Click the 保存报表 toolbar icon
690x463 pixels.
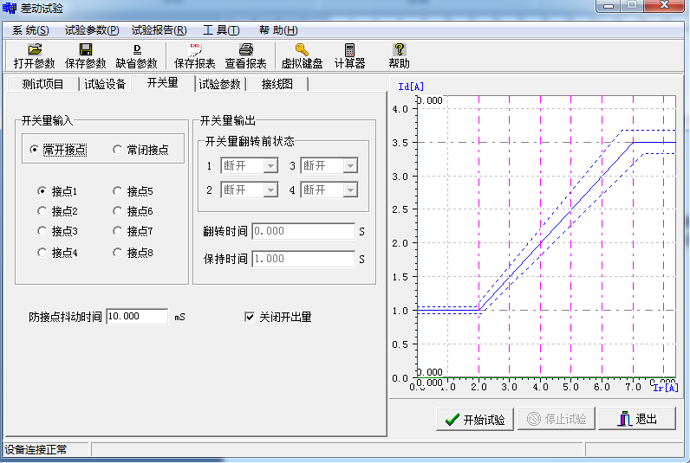point(195,50)
